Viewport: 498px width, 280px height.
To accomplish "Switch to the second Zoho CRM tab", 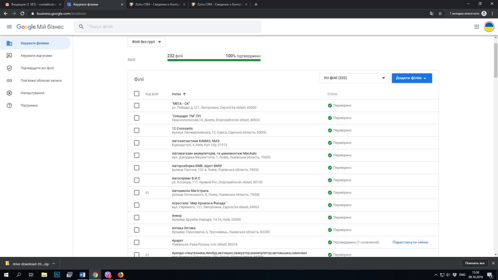I will click(219, 4).
